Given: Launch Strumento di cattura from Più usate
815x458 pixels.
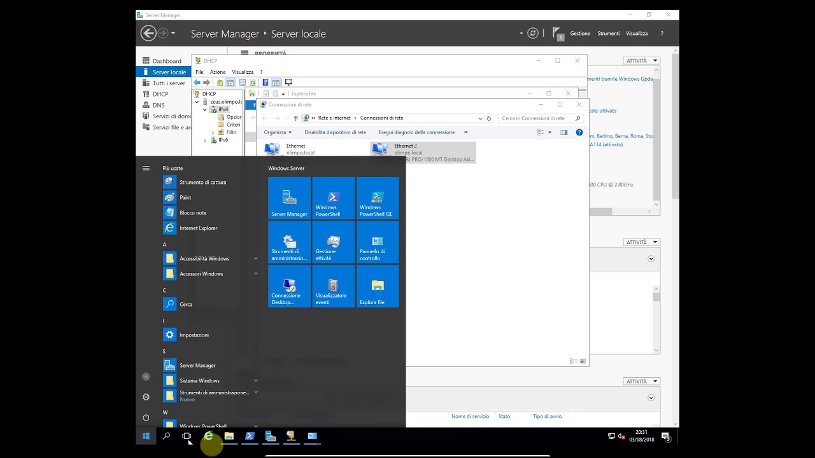Looking at the screenshot, I should (x=211, y=182).
